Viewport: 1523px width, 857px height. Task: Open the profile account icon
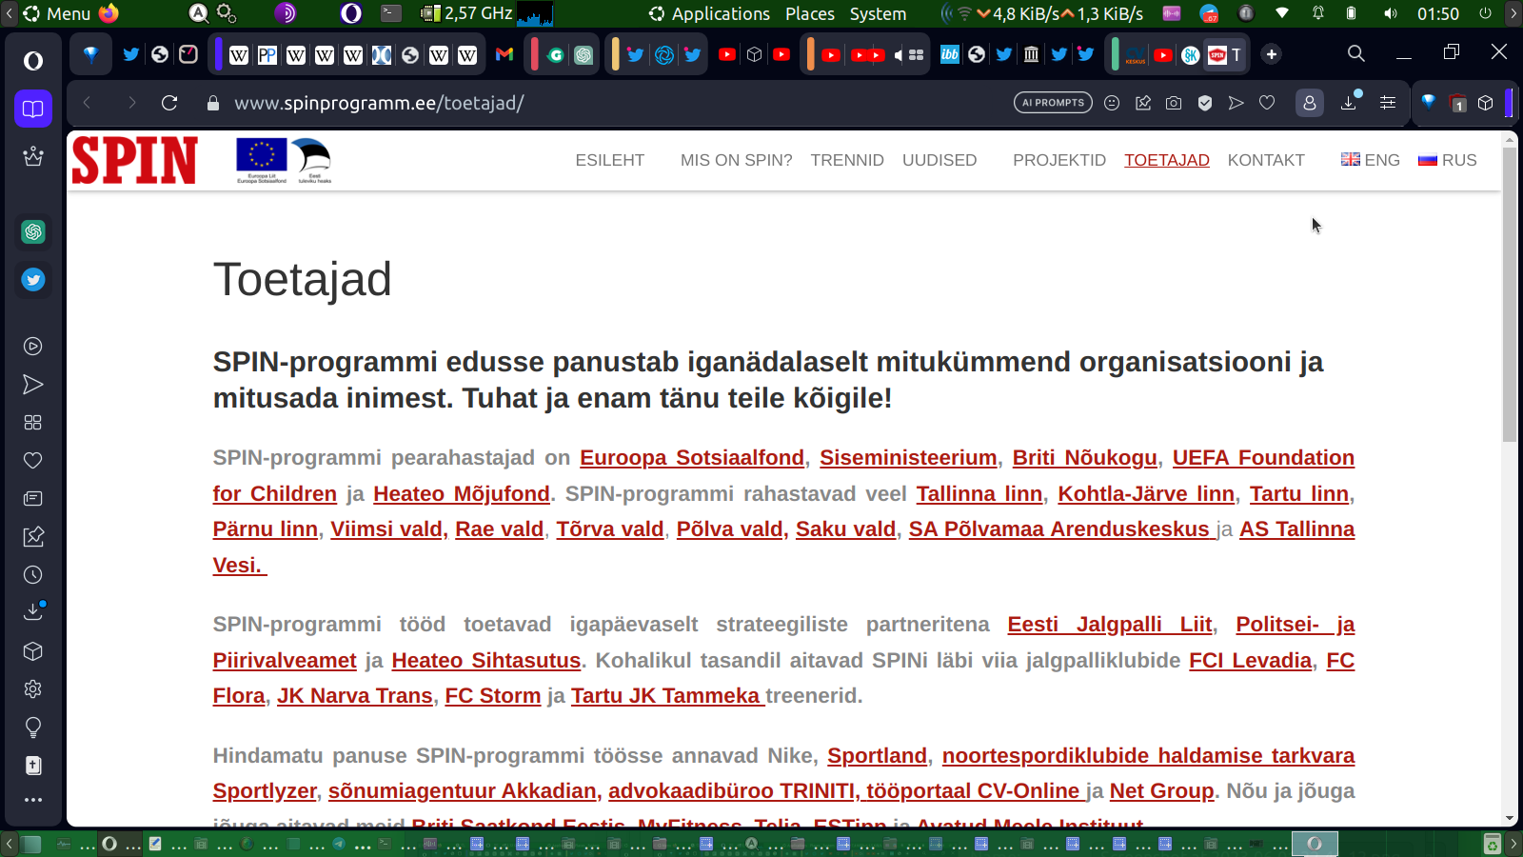[1310, 103]
